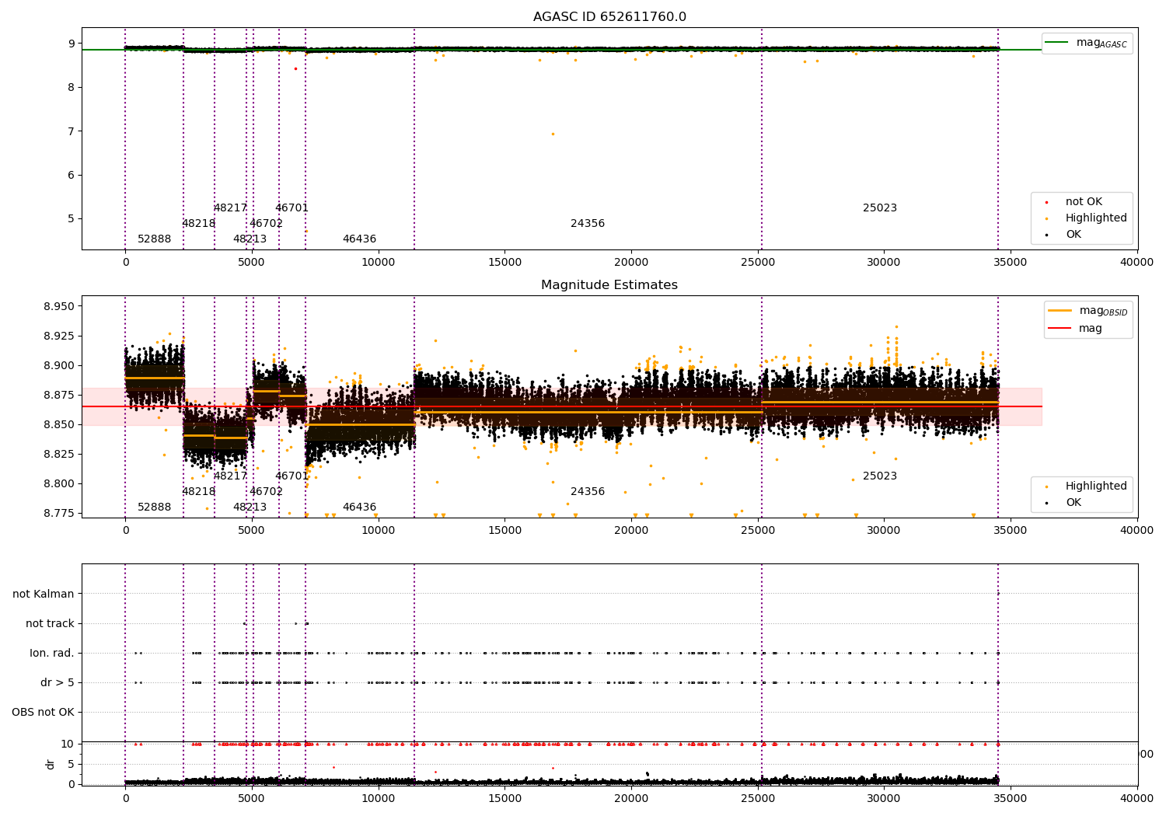Click the 'Magnitude Estimates' plot title

coord(609,285)
